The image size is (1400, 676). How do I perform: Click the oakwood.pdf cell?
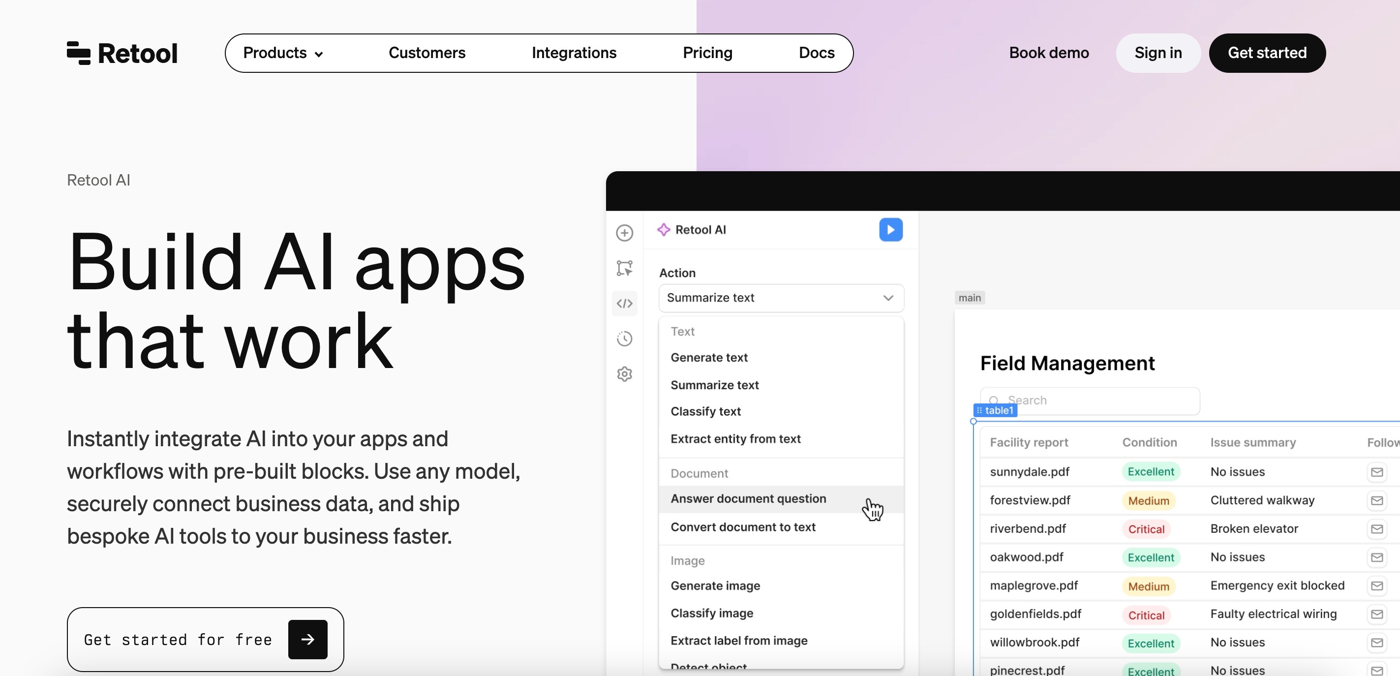tap(1026, 557)
